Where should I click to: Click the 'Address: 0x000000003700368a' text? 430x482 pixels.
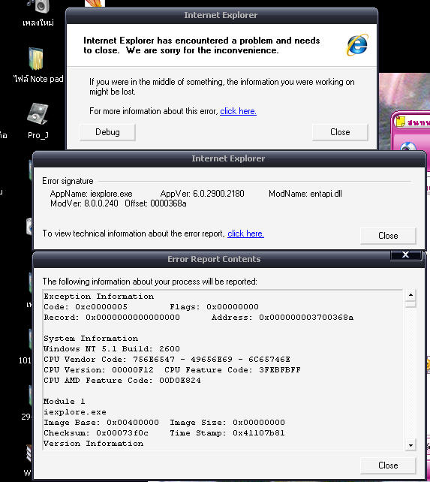tap(282, 318)
